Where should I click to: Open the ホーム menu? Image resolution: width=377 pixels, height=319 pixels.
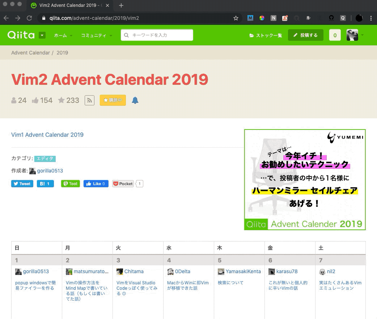click(x=63, y=35)
